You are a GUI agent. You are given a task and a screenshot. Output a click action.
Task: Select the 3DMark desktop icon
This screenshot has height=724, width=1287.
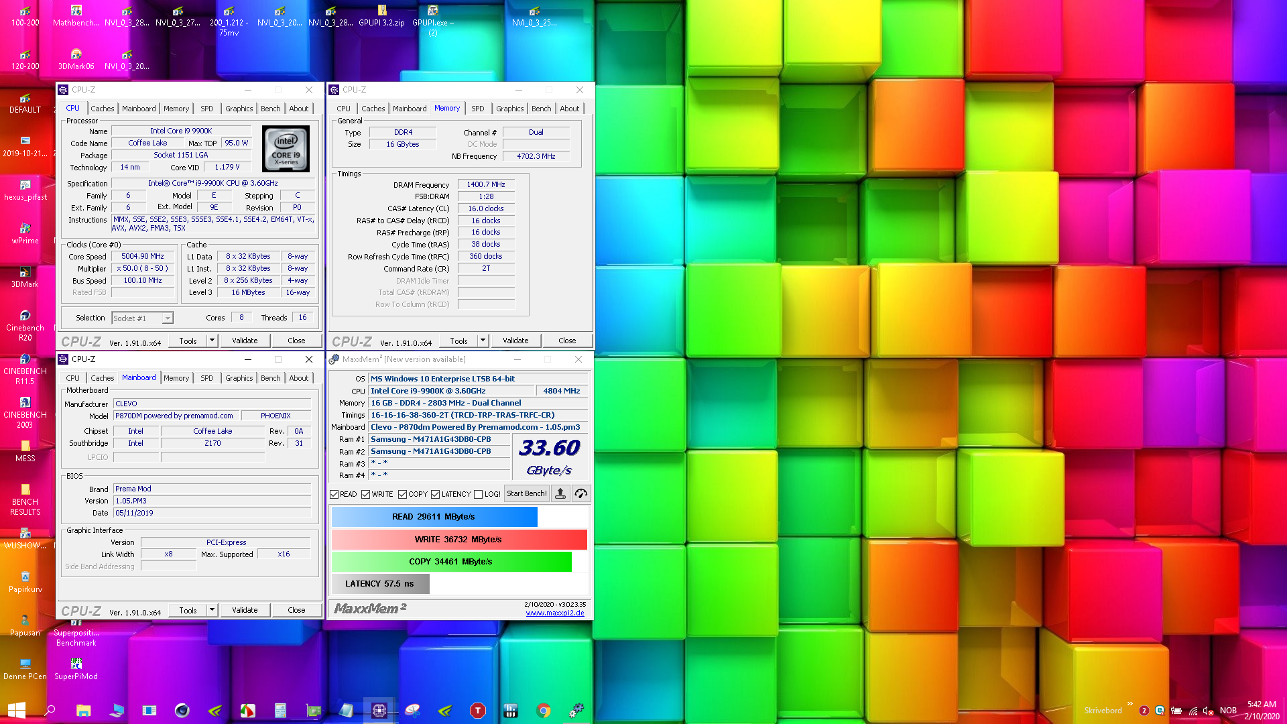point(25,277)
